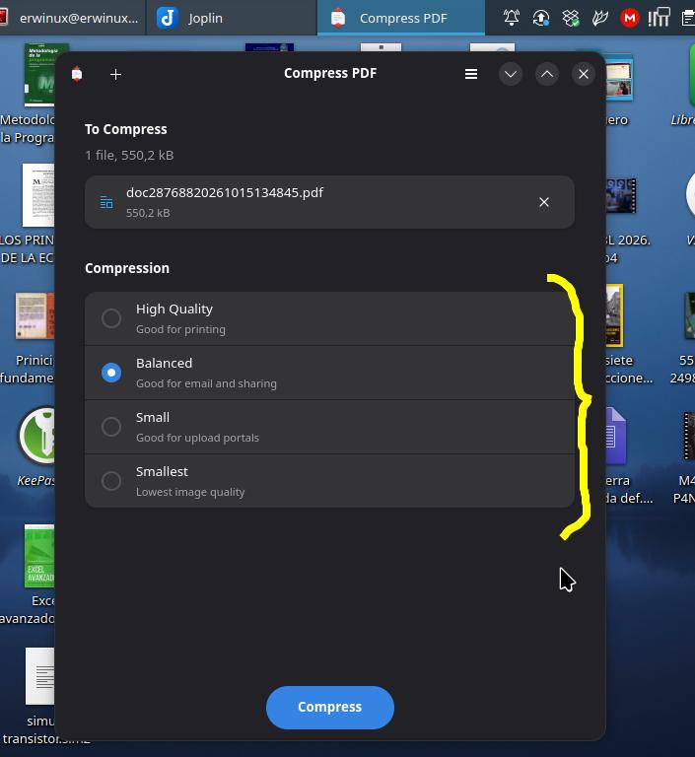Open the update notifier tray icon
The image size is (695, 757).
pos(541,19)
